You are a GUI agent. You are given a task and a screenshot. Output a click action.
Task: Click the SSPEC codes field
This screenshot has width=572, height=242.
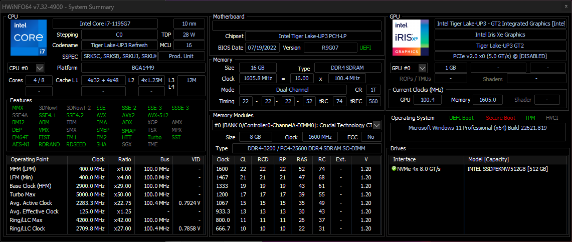pos(119,57)
